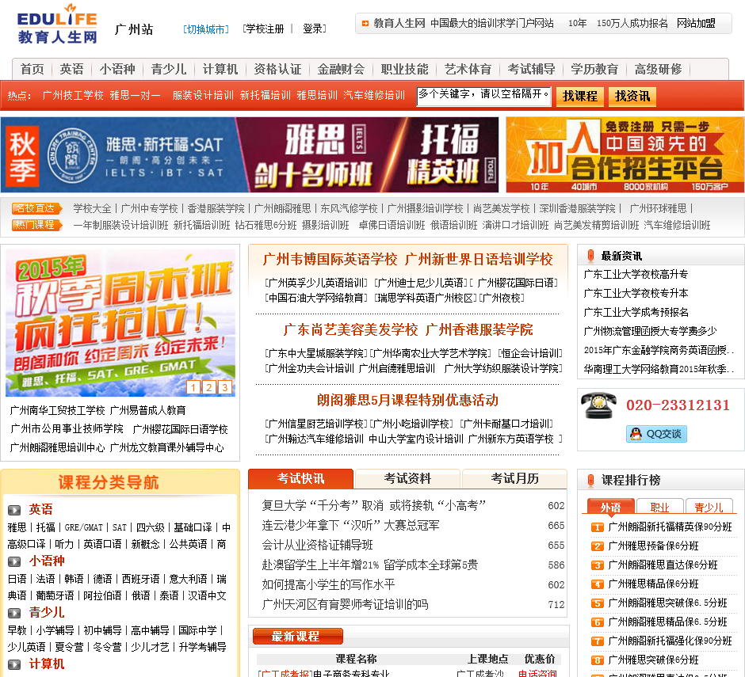Open 广州韦博国际英语学校 headline link
The height and width of the screenshot is (677, 745).
coord(330,259)
